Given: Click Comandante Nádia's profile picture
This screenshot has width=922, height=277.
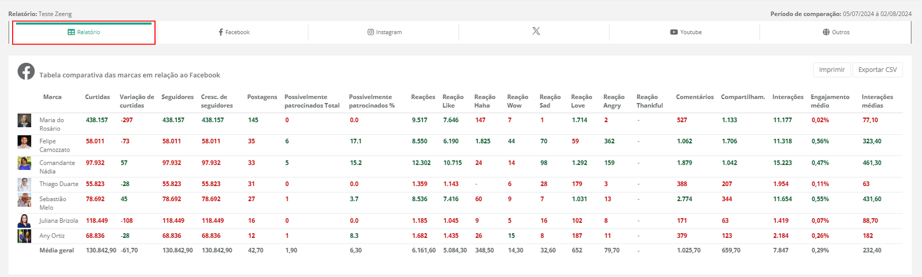Looking at the screenshot, I should pos(24,163).
